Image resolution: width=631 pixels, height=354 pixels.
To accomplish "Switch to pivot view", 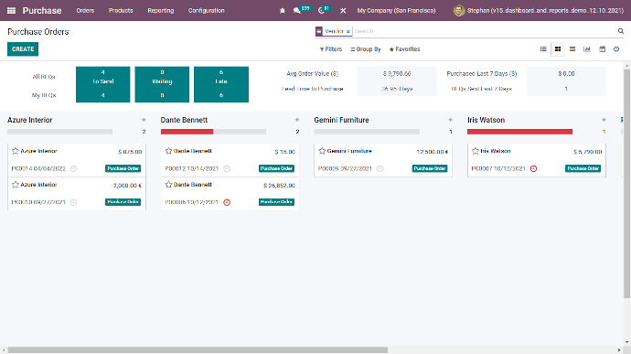I will click(572, 49).
